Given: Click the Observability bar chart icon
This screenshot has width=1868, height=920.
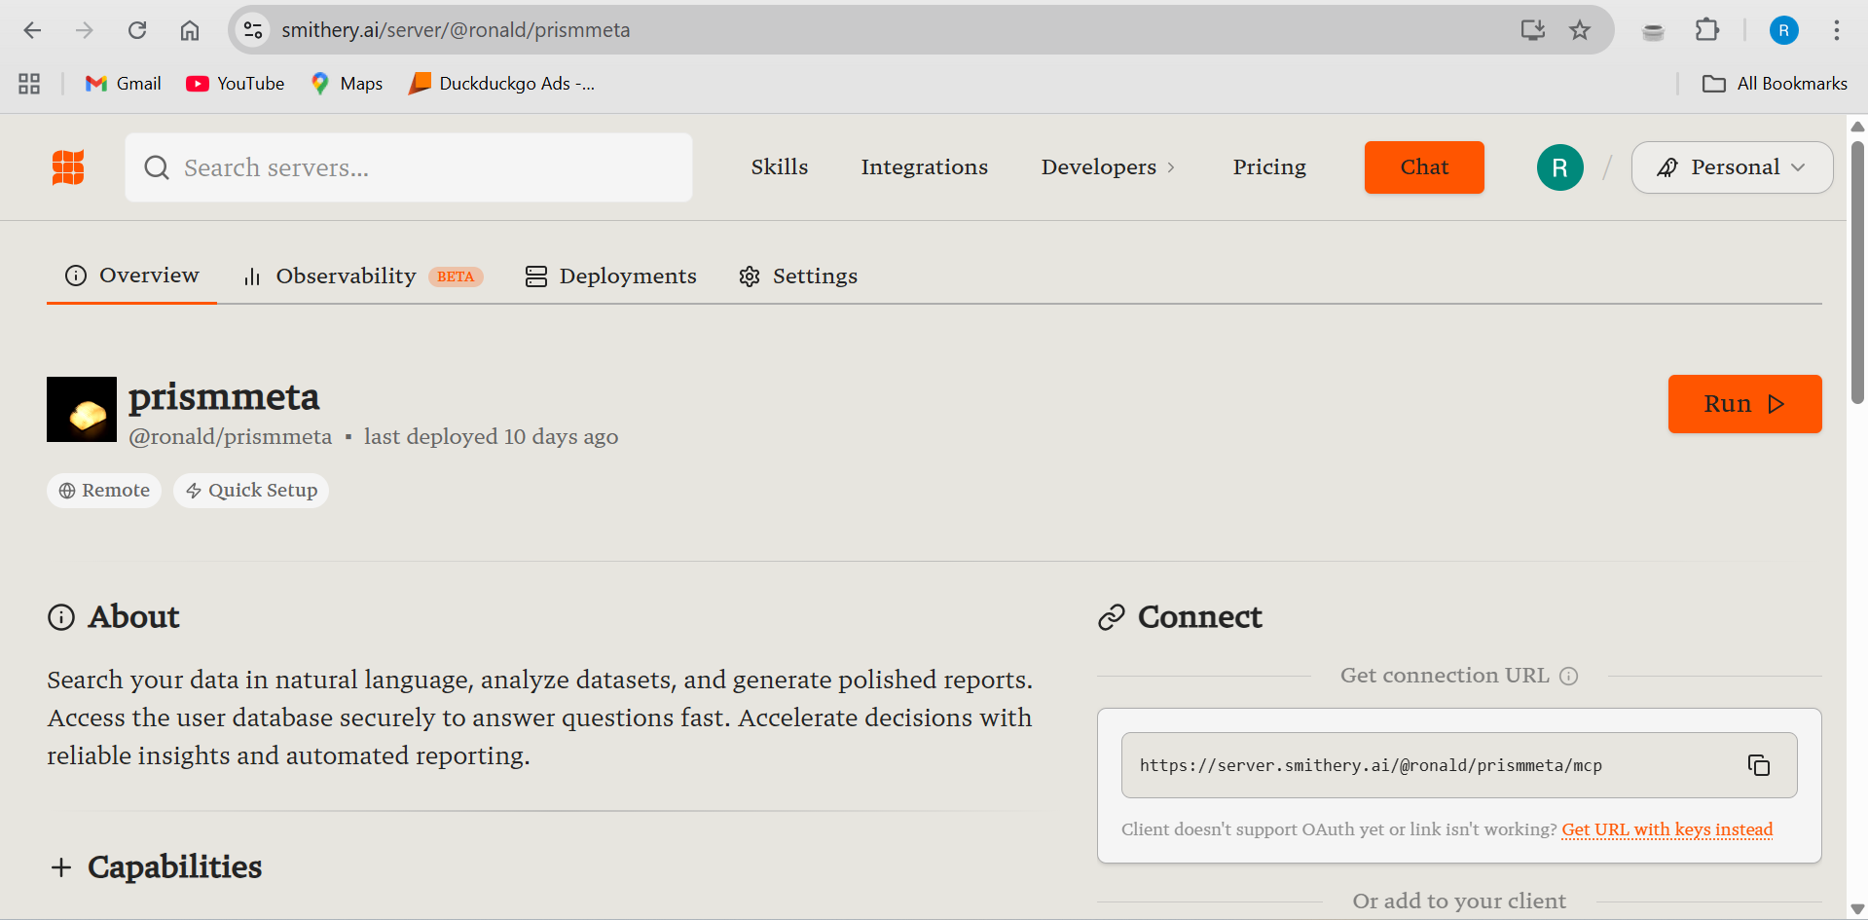Looking at the screenshot, I should [x=251, y=276].
